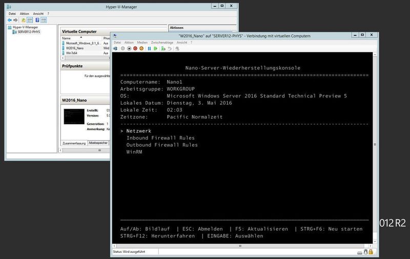Go back in Hyper-V-Manager toolbar

coord(10,20)
